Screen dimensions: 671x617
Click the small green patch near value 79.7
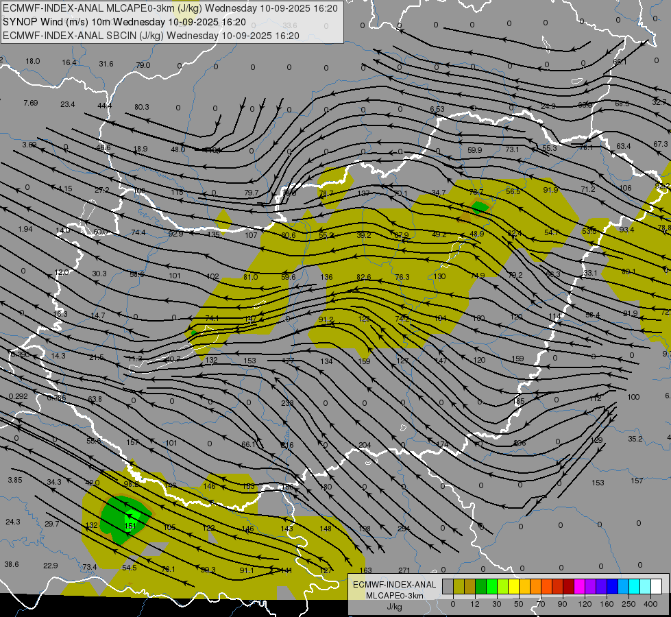[x=480, y=208]
